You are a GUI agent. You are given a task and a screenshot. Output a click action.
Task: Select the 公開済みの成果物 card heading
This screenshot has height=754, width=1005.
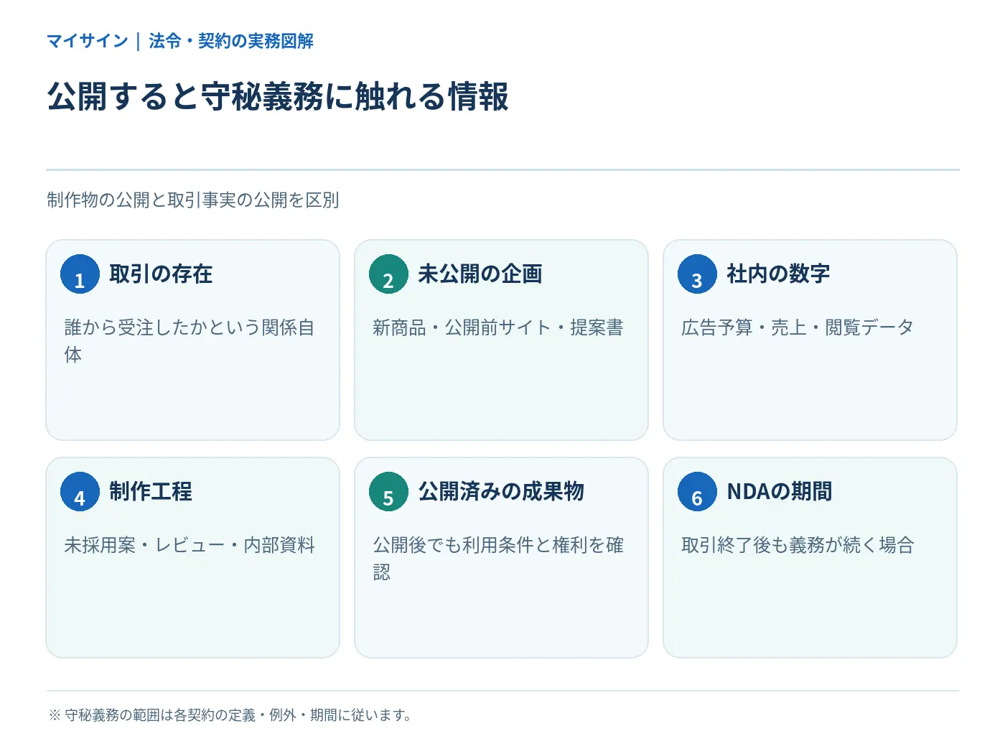501,491
